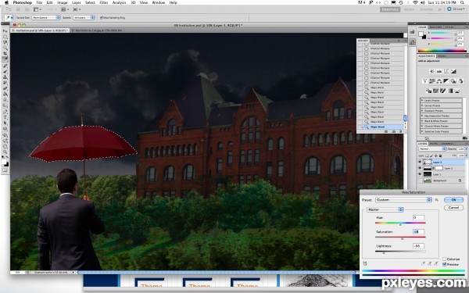Open the layer blend mode dropdown set to Normal
Viewport: 469px width, 293px height.
(x=432, y=148)
